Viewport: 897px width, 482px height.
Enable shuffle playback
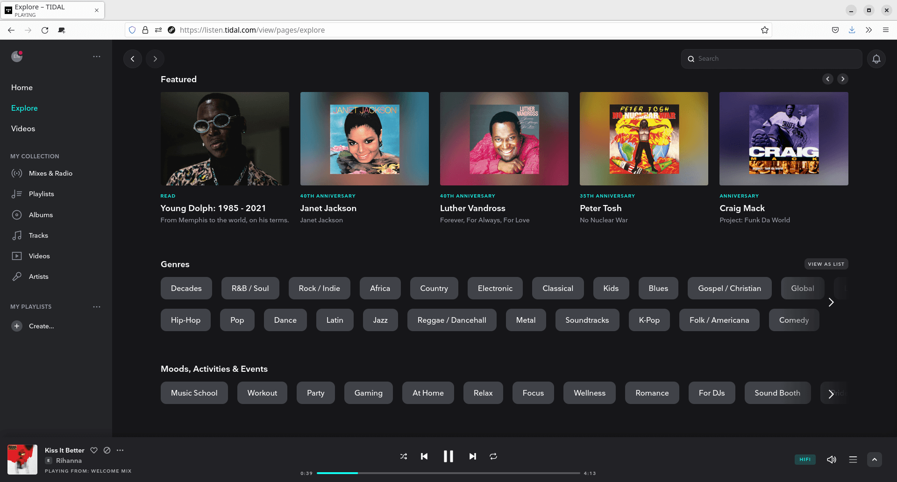click(404, 456)
